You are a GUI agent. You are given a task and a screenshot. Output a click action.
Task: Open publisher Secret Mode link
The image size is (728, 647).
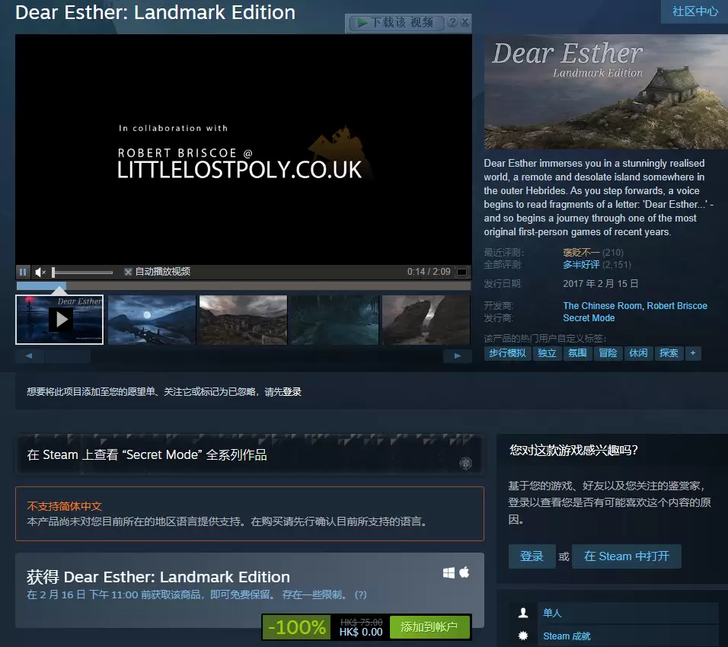click(589, 318)
